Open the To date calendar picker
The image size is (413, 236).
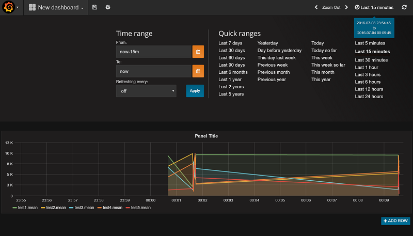(x=198, y=71)
